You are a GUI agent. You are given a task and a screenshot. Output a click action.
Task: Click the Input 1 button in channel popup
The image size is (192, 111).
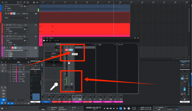point(54,53)
